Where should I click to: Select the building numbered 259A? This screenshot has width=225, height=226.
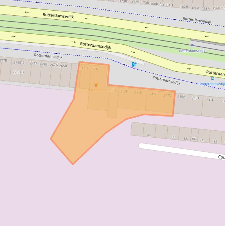pos(94,69)
